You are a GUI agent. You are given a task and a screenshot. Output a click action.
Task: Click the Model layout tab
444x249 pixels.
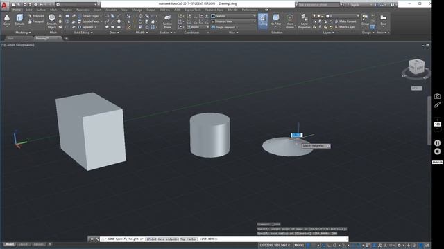click(9, 244)
